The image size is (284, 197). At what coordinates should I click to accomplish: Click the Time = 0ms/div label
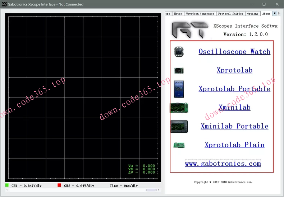pos(124,185)
